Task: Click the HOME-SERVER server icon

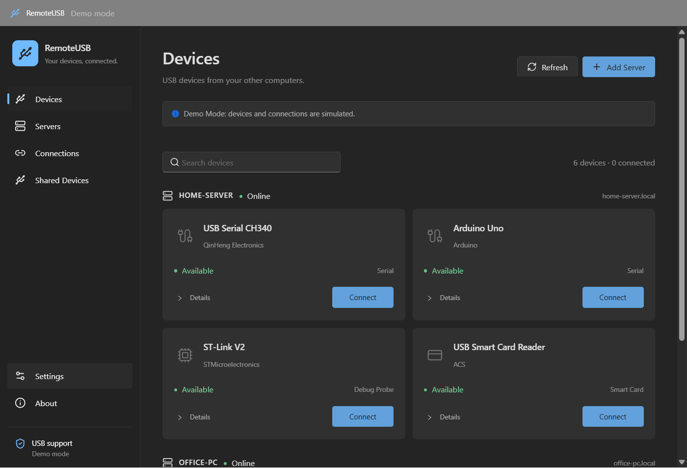Action: pos(168,196)
